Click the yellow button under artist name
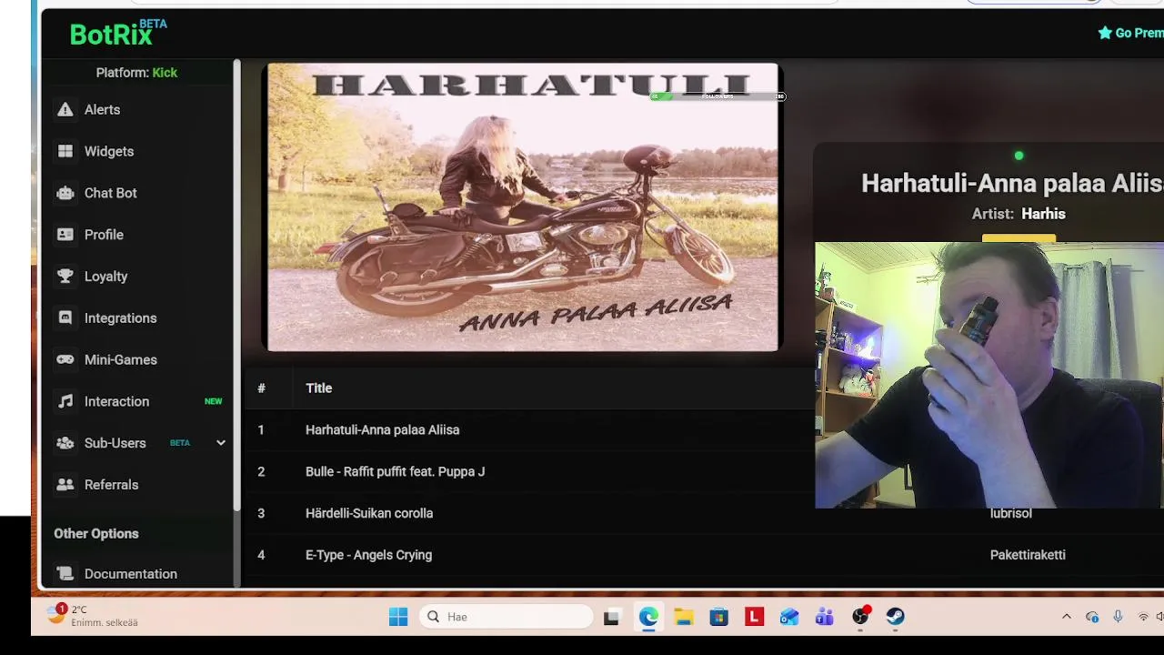This screenshot has width=1164, height=655. pos(1018,238)
